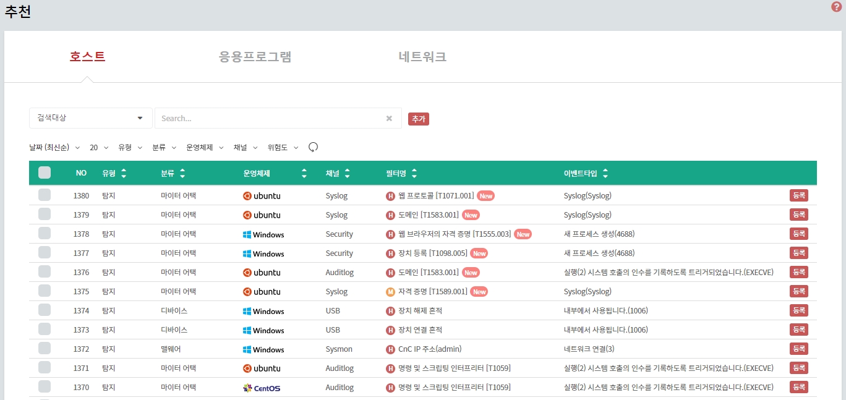846x400 pixels.
Task: Click the refresh filter reset icon
Action: tap(313, 147)
